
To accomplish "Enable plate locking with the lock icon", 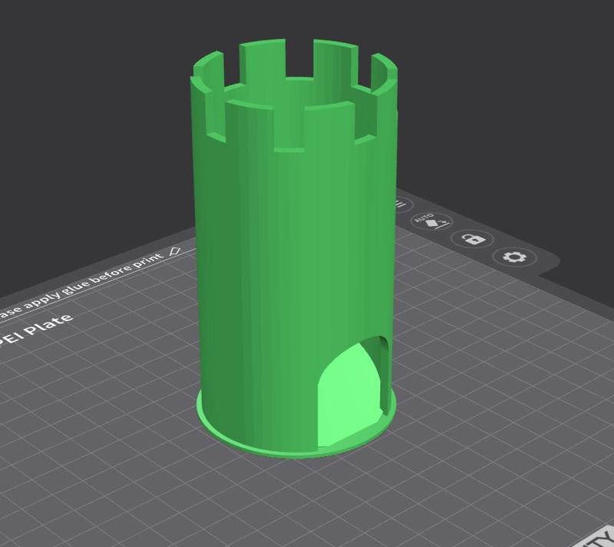I will point(474,240).
